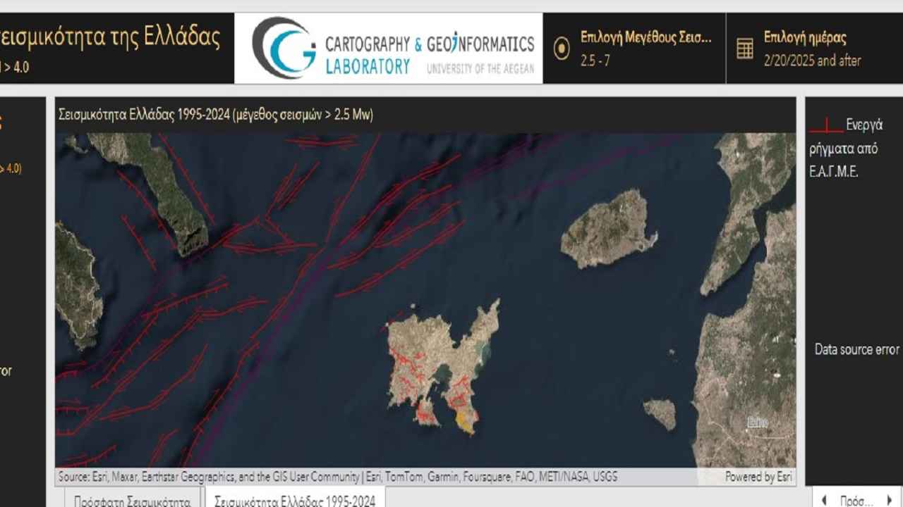Click the magnitude selector target icon
Viewport: 903px width, 507px height.
(x=562, y=49)
